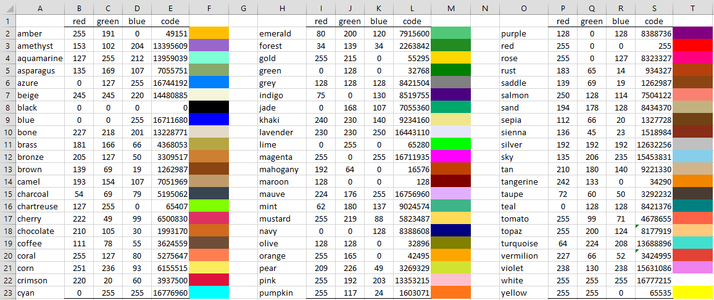714x300 pixels.
Task: Click the lime color swatch cell
Action: 450,145
